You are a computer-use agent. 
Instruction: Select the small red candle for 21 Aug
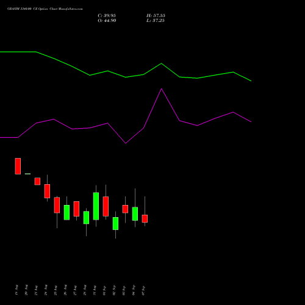37,181
